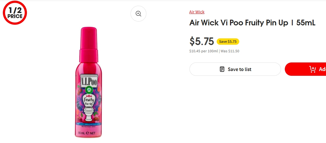This screenshot has width=326, height=143.
Task: Click the 55 mL NET text on bottle
Action: click(87, 133)
